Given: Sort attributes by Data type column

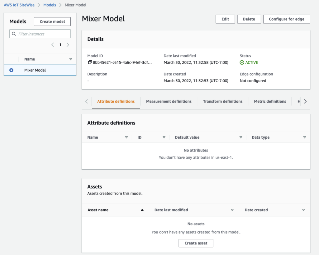Looking at the screenshot, I should tap(304, 137).
